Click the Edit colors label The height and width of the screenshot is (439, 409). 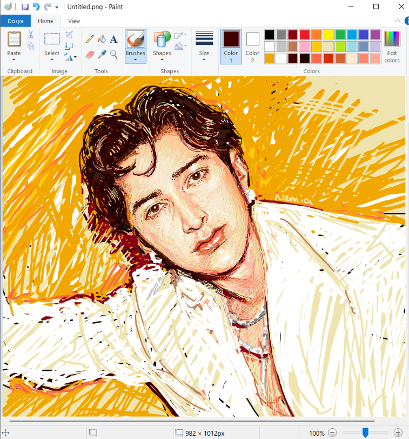(392, 56)
